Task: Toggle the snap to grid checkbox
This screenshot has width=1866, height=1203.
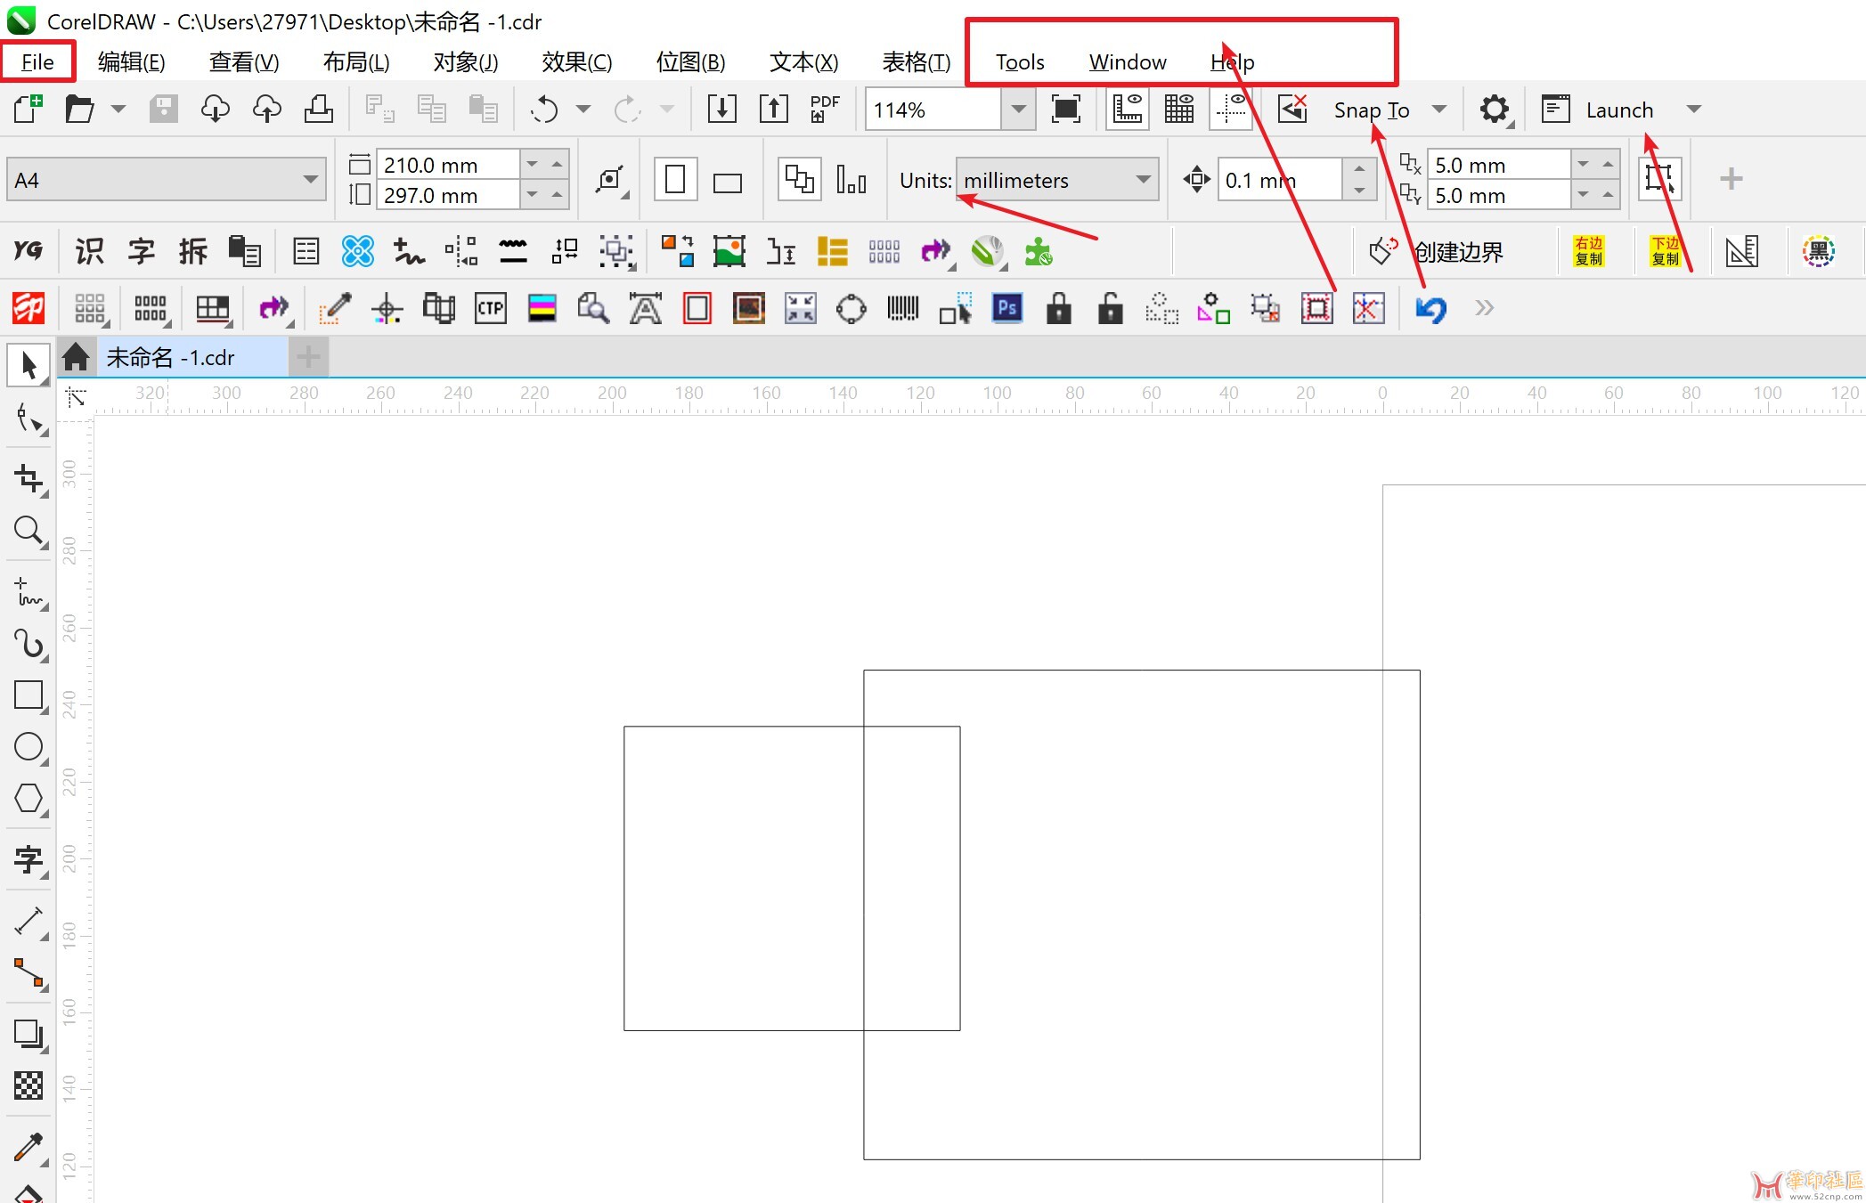Action: point(1433,109)
